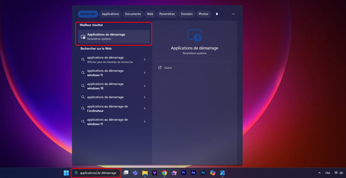Open the volume control in tray
Viewport: 346px width, 178px height.
pos(341,173)
